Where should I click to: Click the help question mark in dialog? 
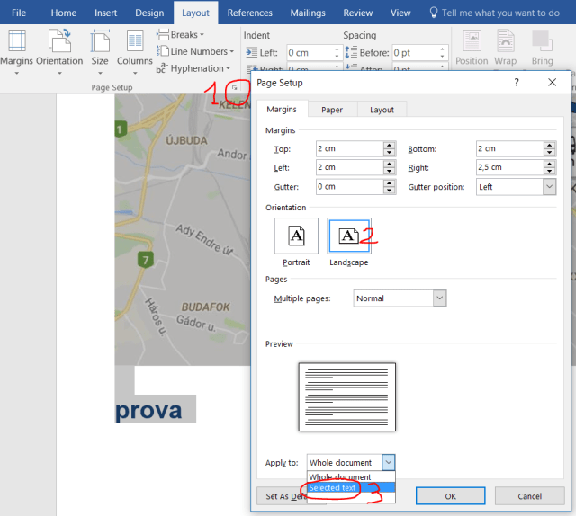(517, 82)
